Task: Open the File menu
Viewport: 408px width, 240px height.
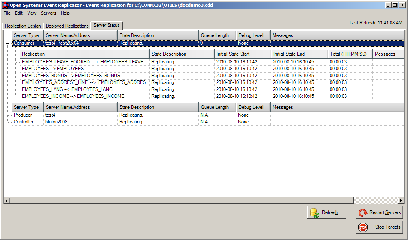Action: pos(6,13)
